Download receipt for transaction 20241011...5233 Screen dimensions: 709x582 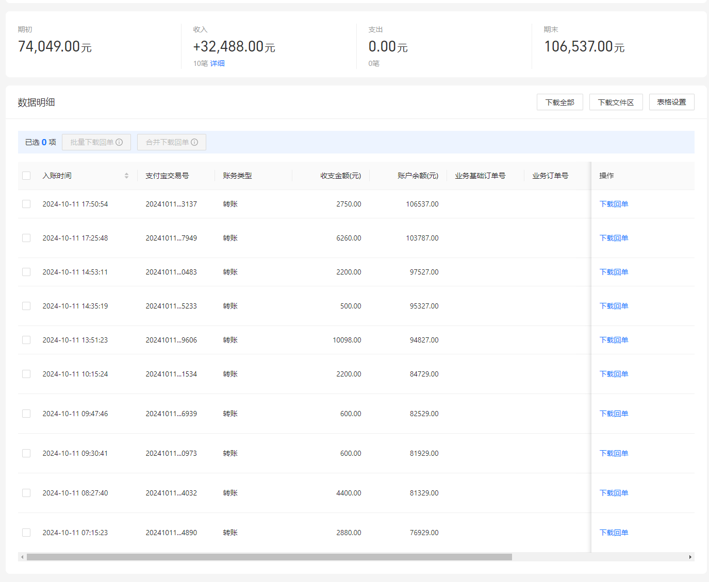click(x=614, y=306)
